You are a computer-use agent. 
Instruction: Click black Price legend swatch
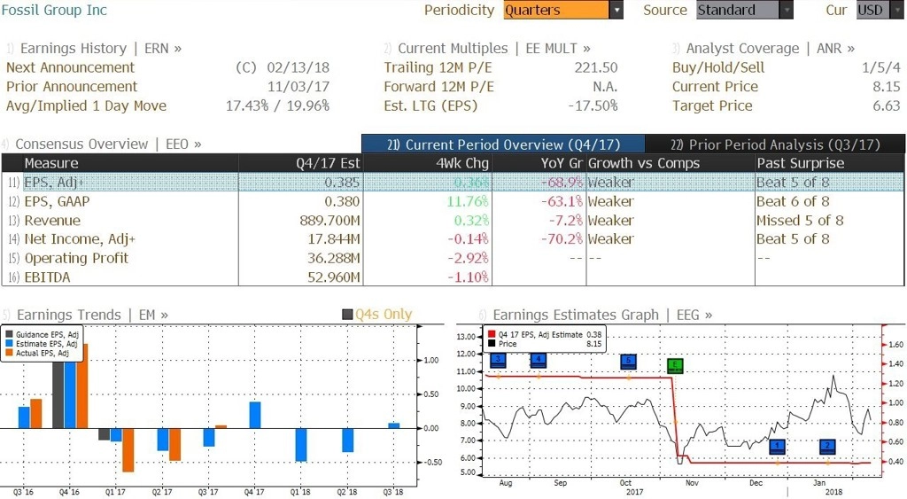492,344
